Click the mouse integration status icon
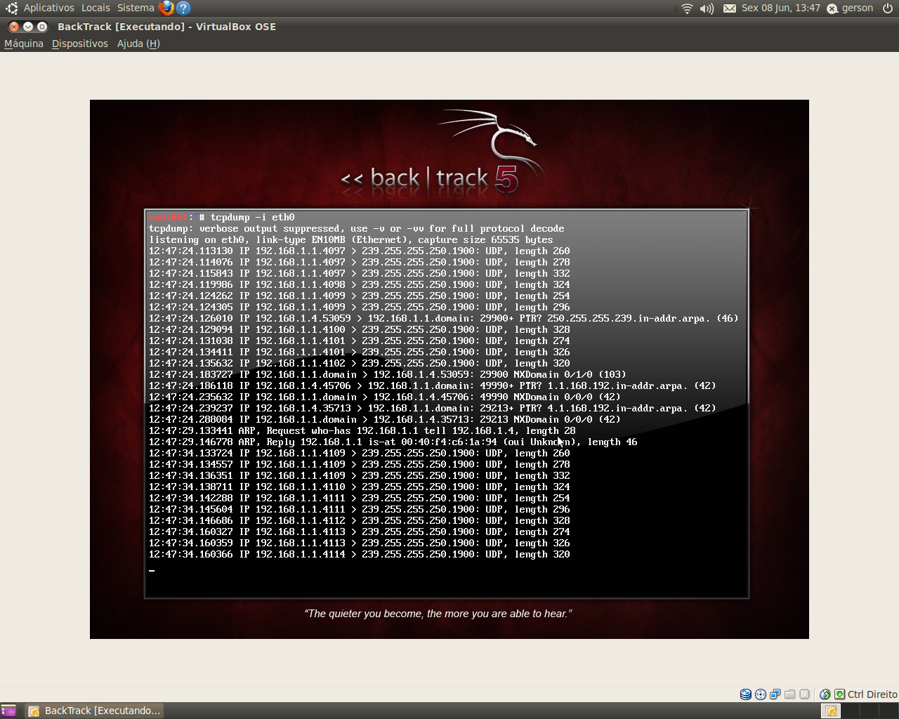899x719 pixels. (825, 694)
